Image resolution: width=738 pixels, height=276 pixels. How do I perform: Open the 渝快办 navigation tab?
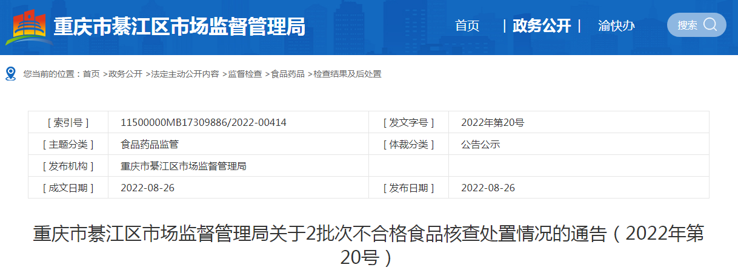pos(616,25)
